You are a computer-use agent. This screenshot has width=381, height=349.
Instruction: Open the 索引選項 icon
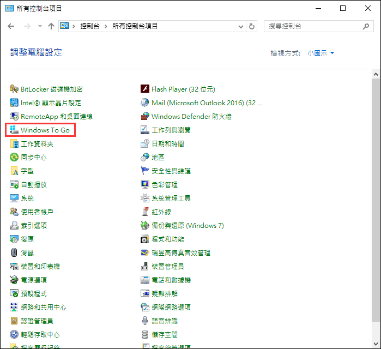click(14, 225)
